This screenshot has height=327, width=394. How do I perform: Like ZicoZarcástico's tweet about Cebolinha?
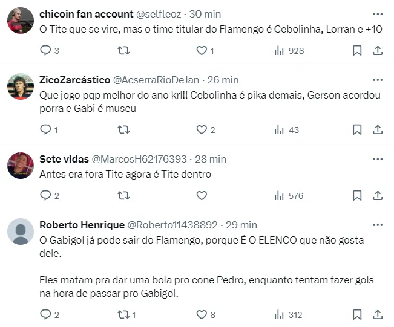click(202, 129)
